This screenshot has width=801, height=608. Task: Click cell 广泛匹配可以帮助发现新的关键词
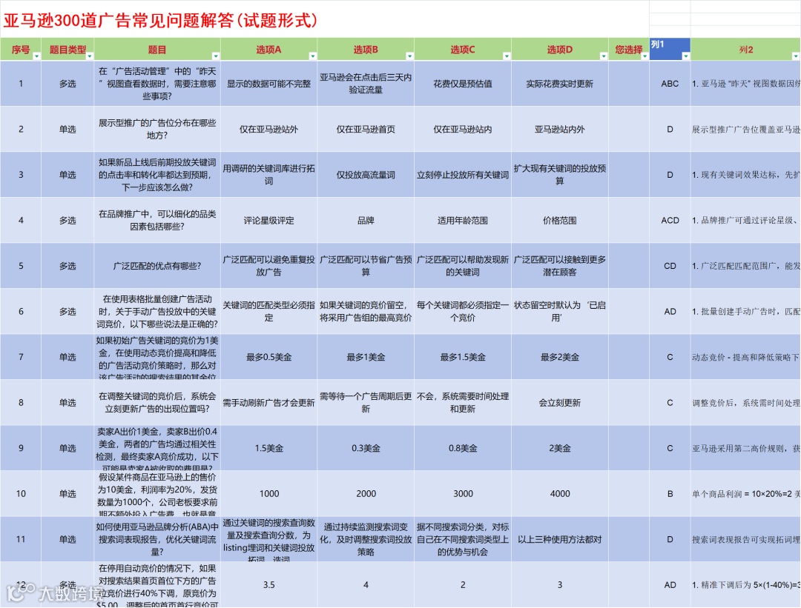[462, 266]
